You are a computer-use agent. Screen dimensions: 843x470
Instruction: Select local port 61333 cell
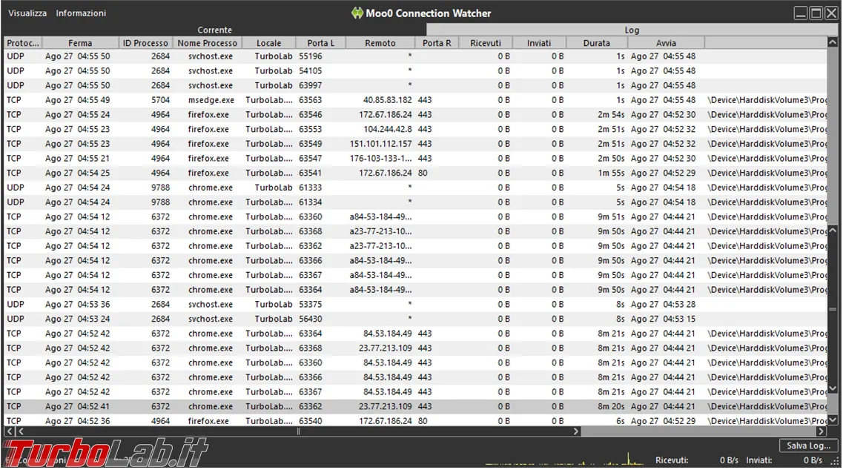pos(310,187)
